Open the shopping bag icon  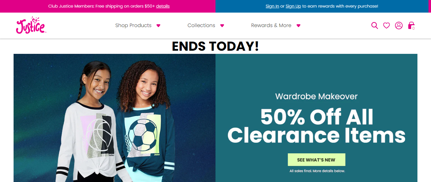point(411,26)
